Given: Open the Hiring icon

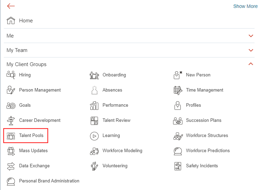Looking at the screenshot, I should 11,75.
